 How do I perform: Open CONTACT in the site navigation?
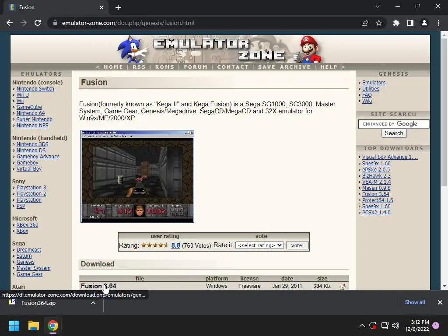coord(233,67)
